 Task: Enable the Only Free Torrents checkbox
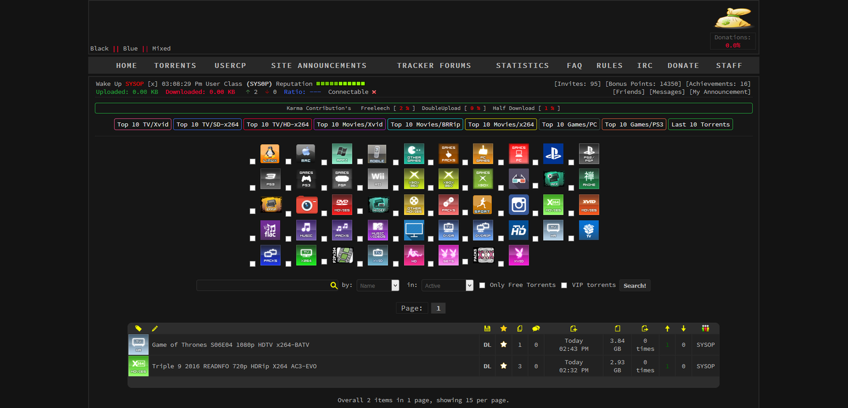tap(482, 285)
